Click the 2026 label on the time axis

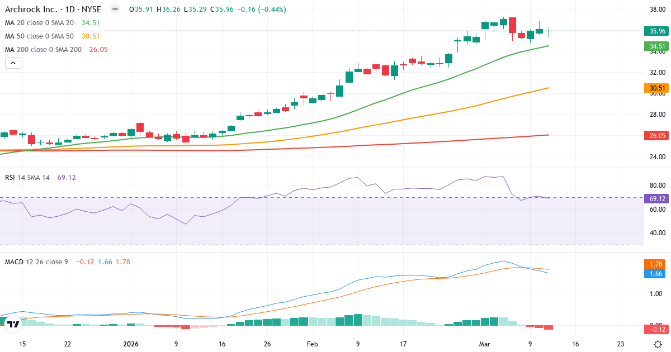[x=131, y=345]
